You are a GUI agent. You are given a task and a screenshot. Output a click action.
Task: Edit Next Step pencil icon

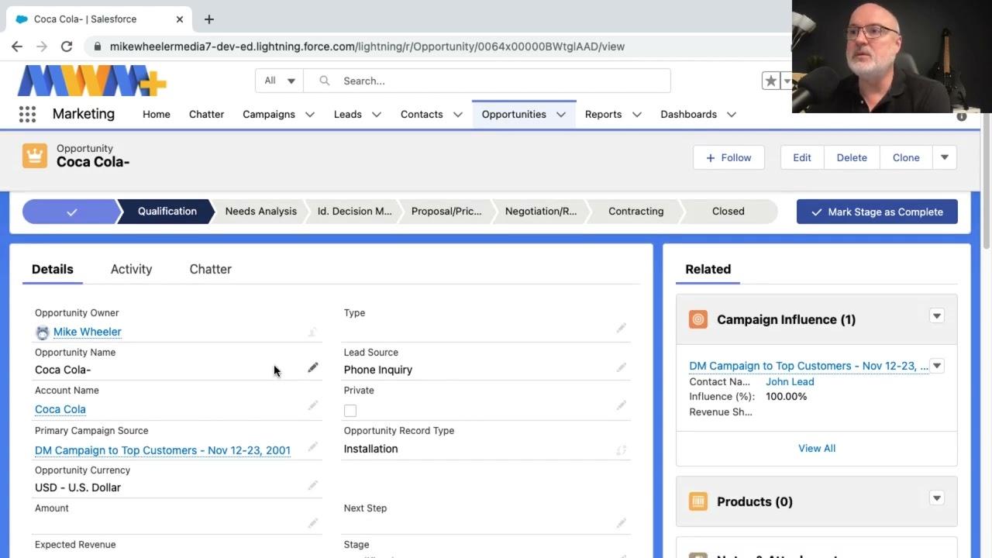point(622,523)
